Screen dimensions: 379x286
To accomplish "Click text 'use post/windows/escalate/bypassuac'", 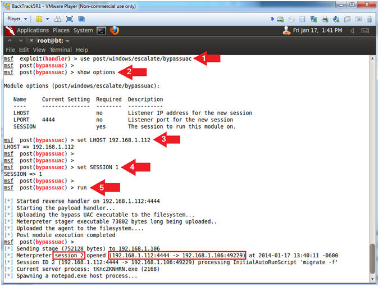I will (136, 59).
